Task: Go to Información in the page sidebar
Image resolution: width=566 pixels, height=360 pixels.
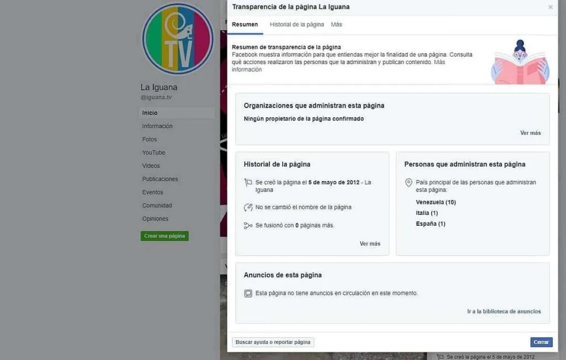Action: (158, 126)
